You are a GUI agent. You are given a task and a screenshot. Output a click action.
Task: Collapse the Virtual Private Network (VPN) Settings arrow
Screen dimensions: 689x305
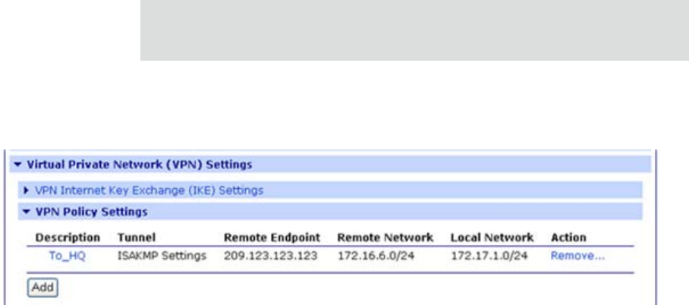click(14, 164)
